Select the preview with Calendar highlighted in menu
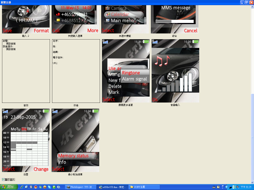Screen dimensions: 254x190 125,19
